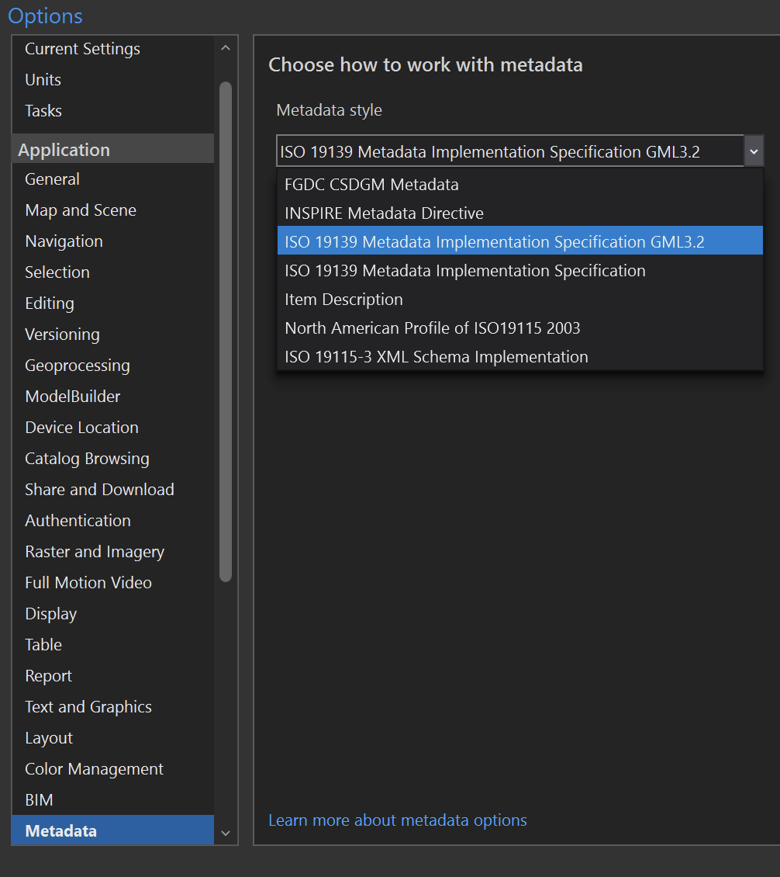
Task: Click the Metadata style combo box field
Action: [509, 152]
